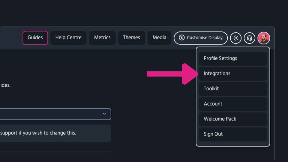Open Toolkit from the user menu
The height and width of the screenshot is (162, 288).
pyautogui.click(x=233, y=89)
